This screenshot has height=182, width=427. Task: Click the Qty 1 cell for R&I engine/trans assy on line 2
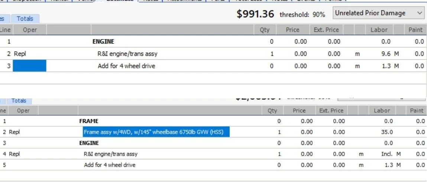(x=272, y=54)
